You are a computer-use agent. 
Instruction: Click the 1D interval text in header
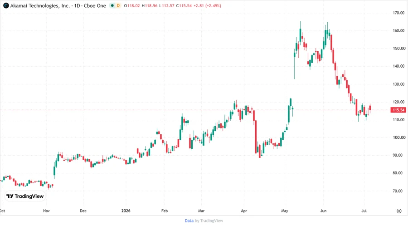[x=77, y=5]
